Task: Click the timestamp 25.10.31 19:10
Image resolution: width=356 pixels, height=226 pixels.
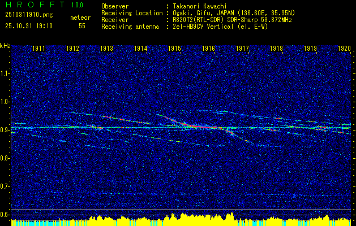Action: (29, 26)
